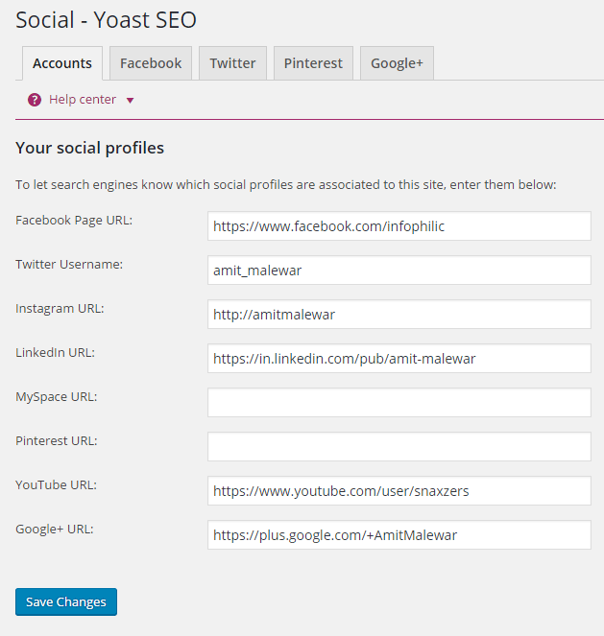Image resolution: width=604 pixels, height=636 pixels.
Task: Focus the YouTube URL input field
Action: (399, 491)
